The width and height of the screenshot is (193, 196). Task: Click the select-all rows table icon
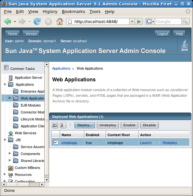(x=55, y=125)
